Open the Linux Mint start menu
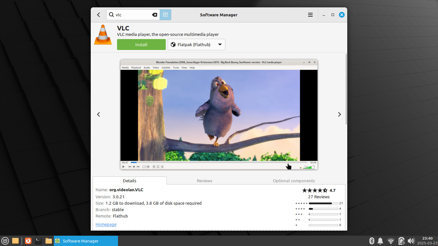438x246 pixels. click(x=5, y=241)
